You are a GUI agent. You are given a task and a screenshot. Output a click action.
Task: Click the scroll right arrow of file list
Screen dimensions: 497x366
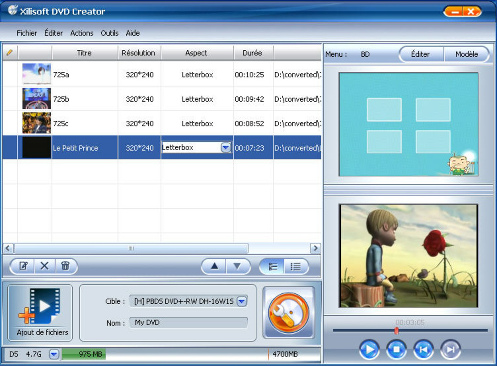click(x=315, y=248)
